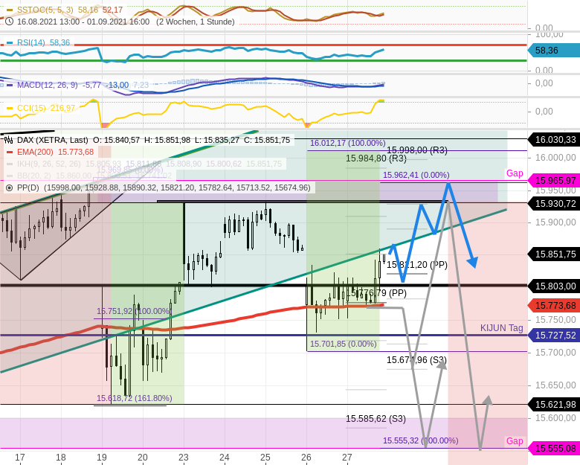Select the RSI(14) indicator label
The height and width of the screenshot is (465, 580).
(x=31, y=42)
